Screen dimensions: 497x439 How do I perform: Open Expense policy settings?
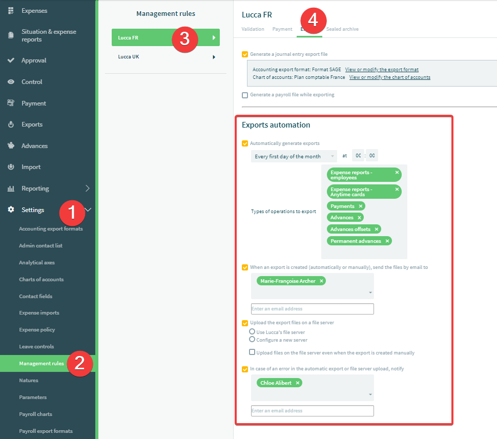pos(37,330)
